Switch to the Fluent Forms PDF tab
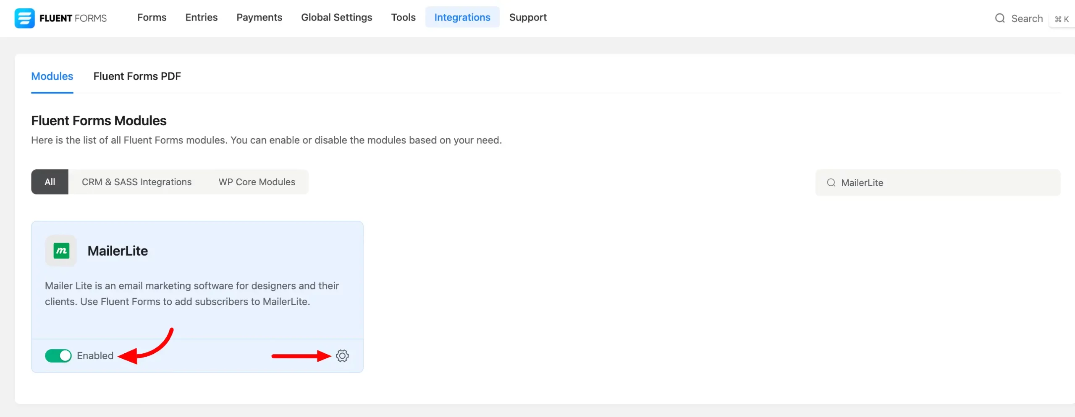 pos(137,76)
